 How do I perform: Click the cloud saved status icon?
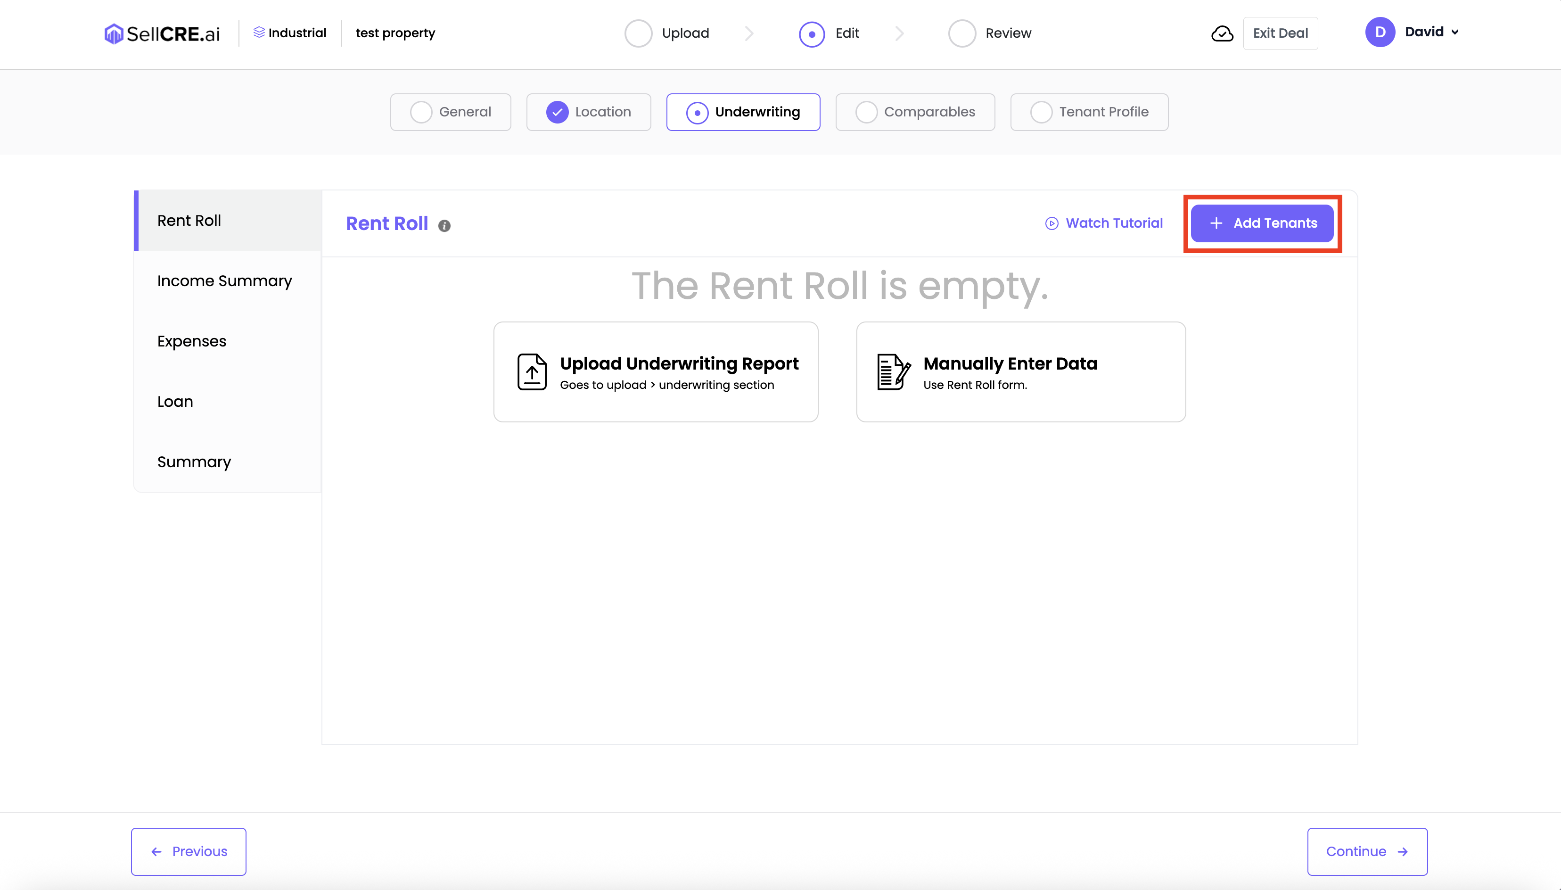click(1222, 33)
